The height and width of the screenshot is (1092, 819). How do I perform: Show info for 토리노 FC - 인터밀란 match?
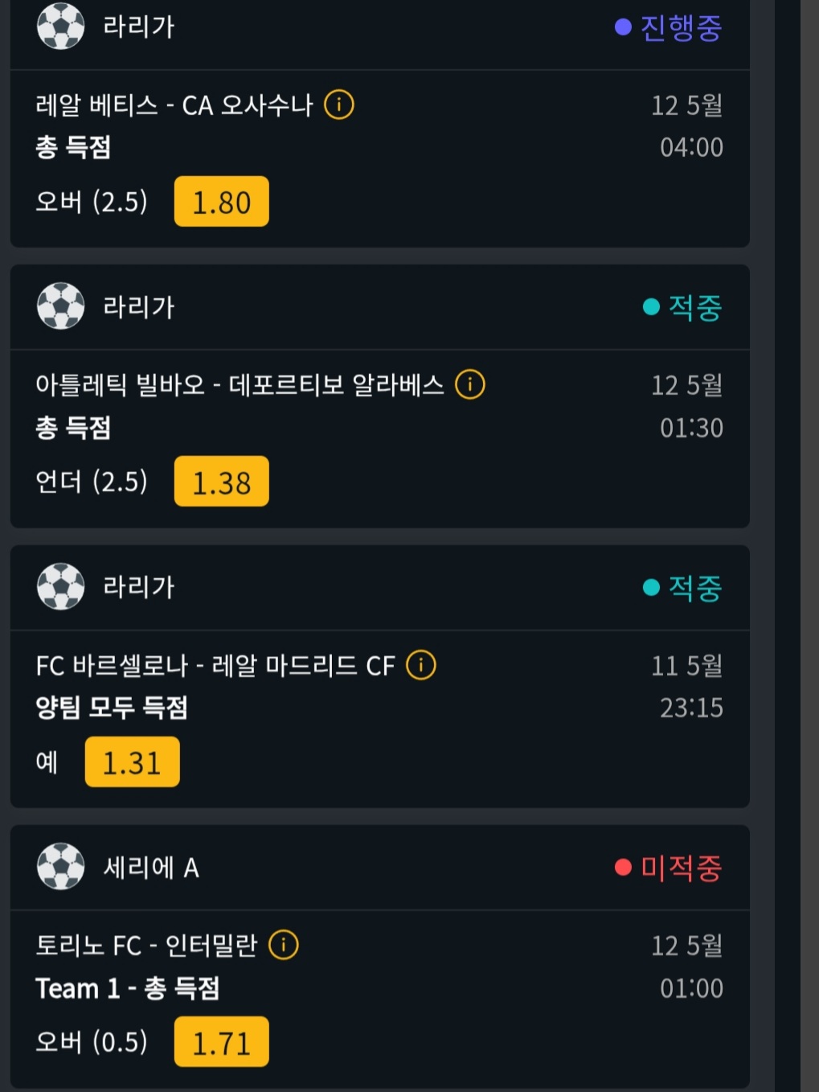click(283, 945)
